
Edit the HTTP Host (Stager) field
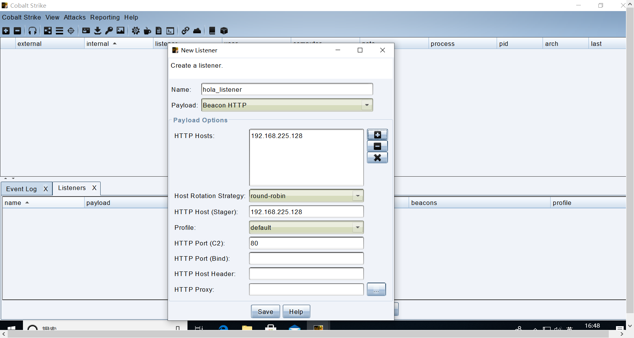click(306, 212)
